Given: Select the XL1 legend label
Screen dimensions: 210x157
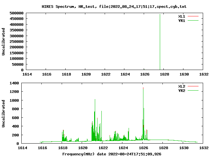Looking at the screenshot, I should [181, 16].
